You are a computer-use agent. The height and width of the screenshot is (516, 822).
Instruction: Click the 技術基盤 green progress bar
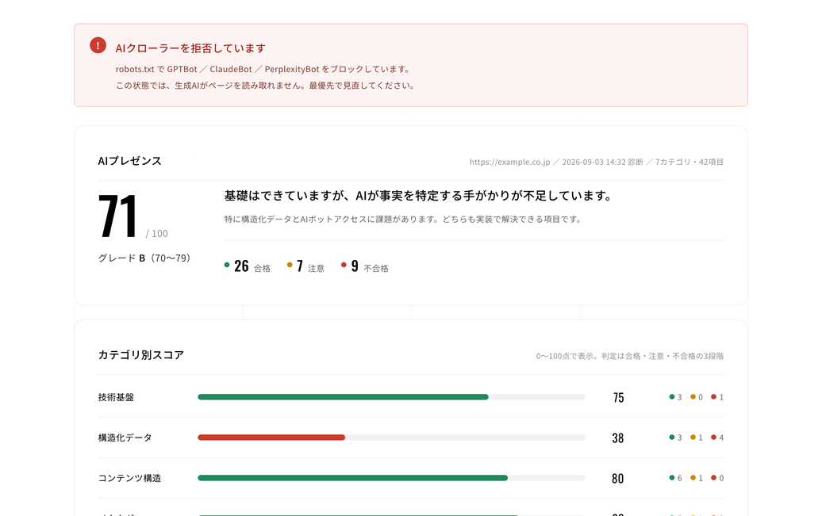point(343,397)
